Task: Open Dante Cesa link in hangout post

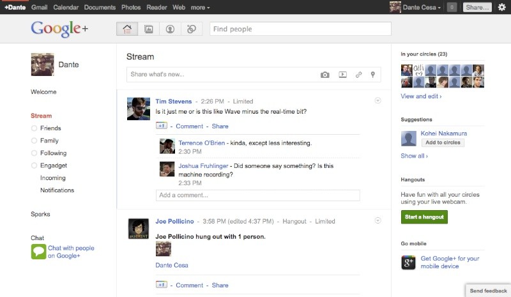Action: pos(172,265)
